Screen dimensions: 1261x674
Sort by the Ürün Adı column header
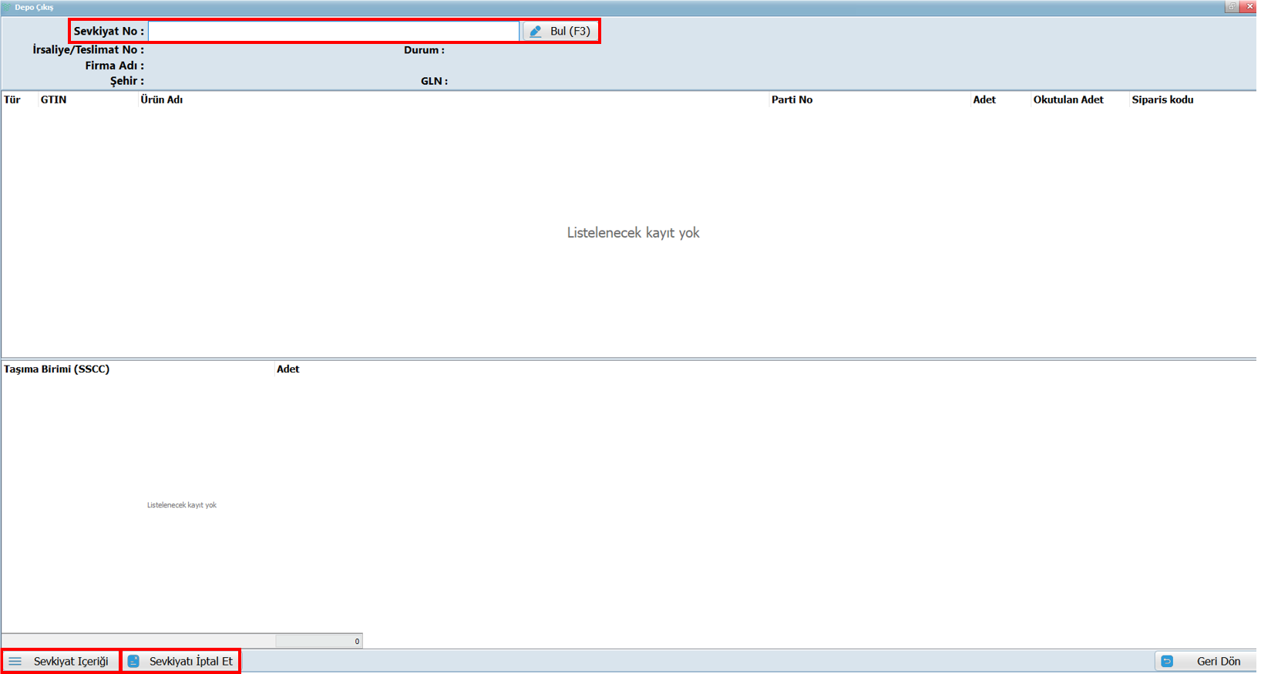point(162,99)
